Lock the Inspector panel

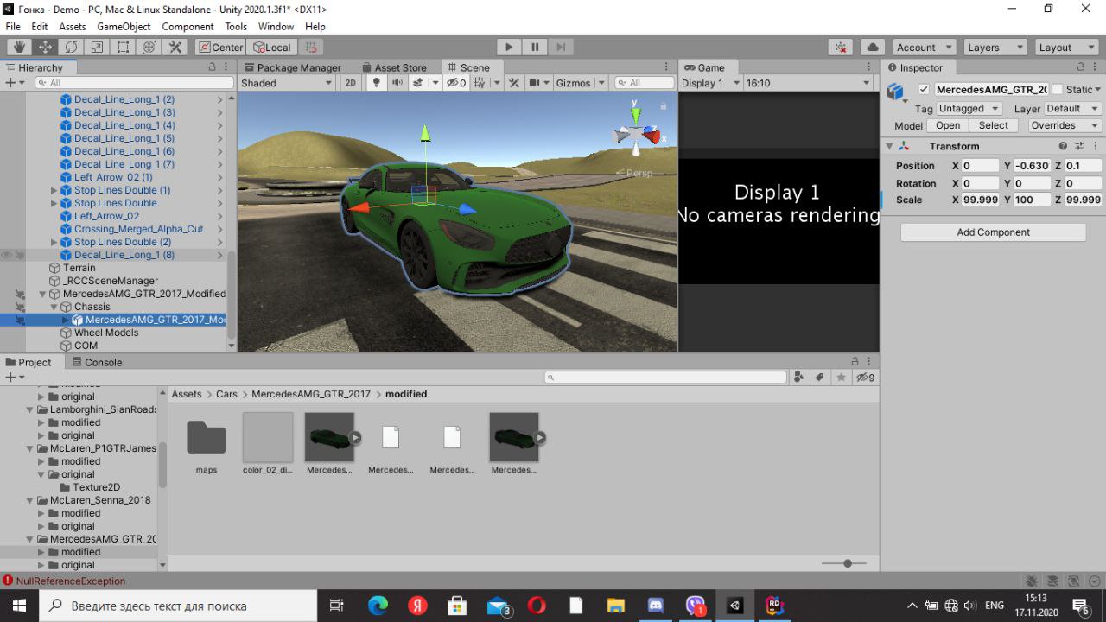tap(1080, 67)
